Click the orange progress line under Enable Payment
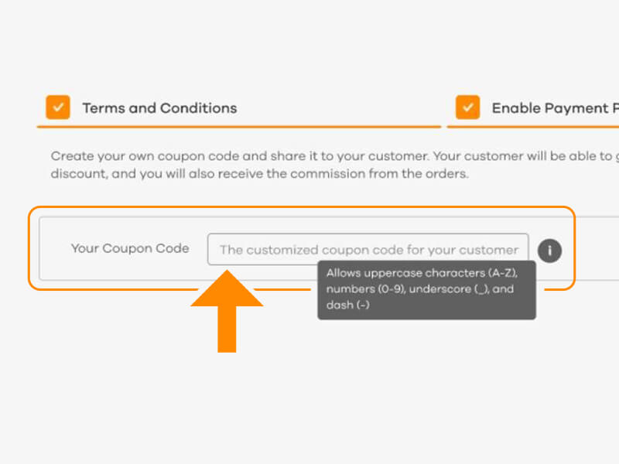The width and height of the screenshot is (619, 464). [533, 127]
